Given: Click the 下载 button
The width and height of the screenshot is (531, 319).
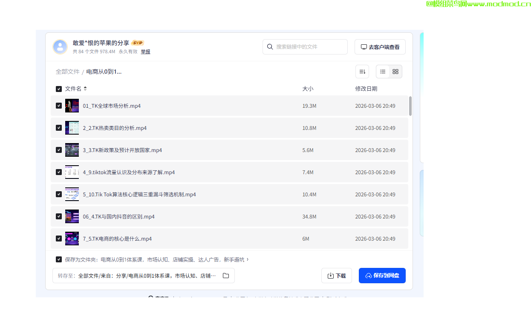Looking at the screenshot, I should [x=336, y=276].
